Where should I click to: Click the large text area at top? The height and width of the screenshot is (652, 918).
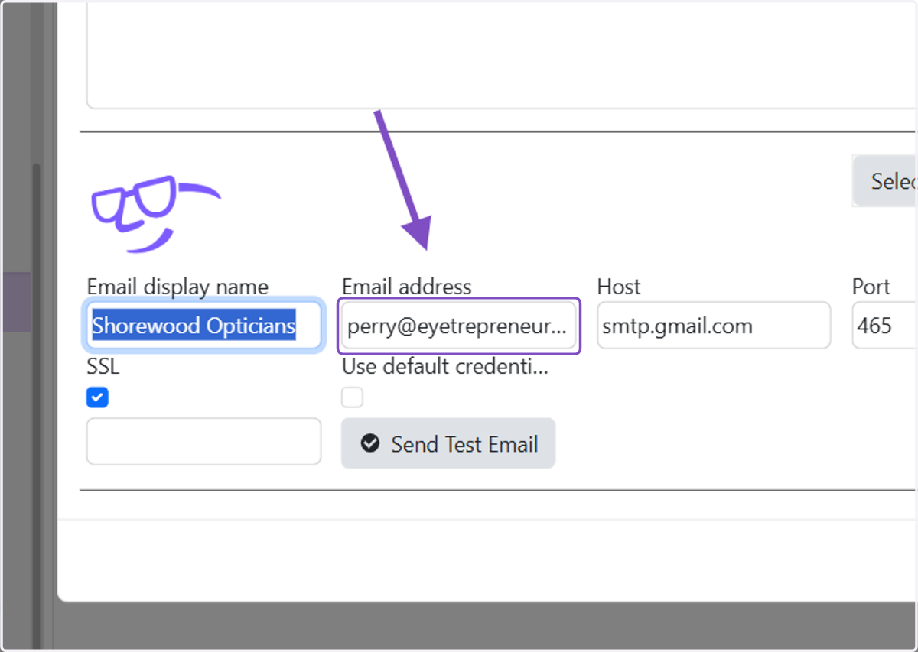(x=502, y=55)
